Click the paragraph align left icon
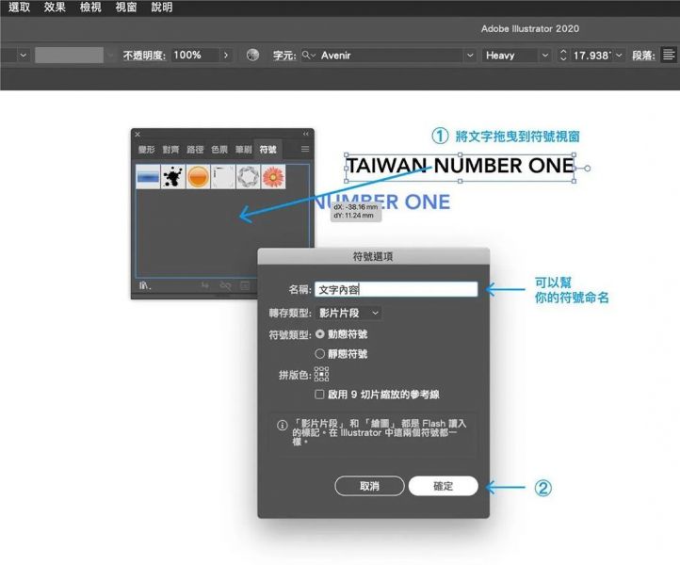Image resolution: width=680 pixels, height=565 pixels. point(667,56)
